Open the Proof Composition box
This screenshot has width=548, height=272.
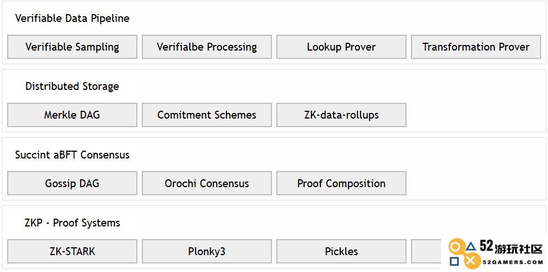[x=341, y=183]
